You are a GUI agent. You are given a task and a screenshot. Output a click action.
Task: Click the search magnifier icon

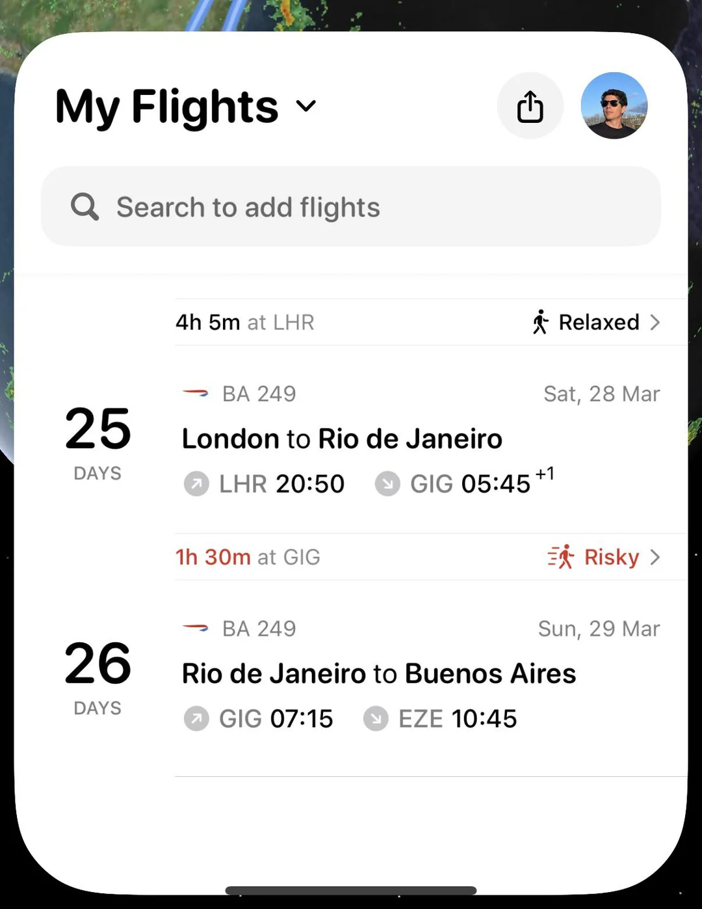(84, 207)
